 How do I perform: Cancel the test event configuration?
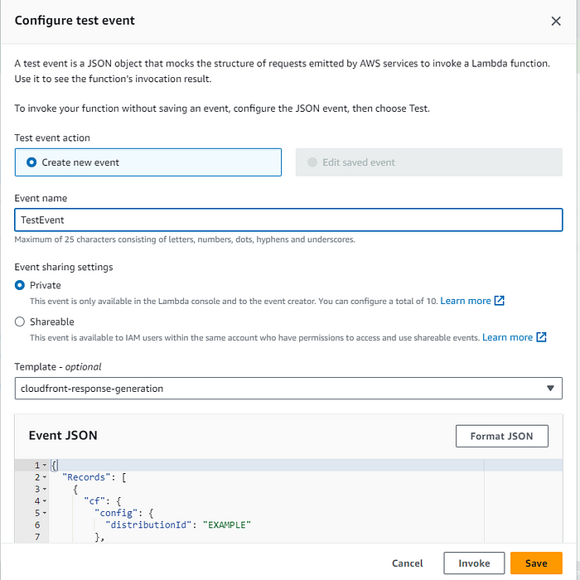click(408, 563)
